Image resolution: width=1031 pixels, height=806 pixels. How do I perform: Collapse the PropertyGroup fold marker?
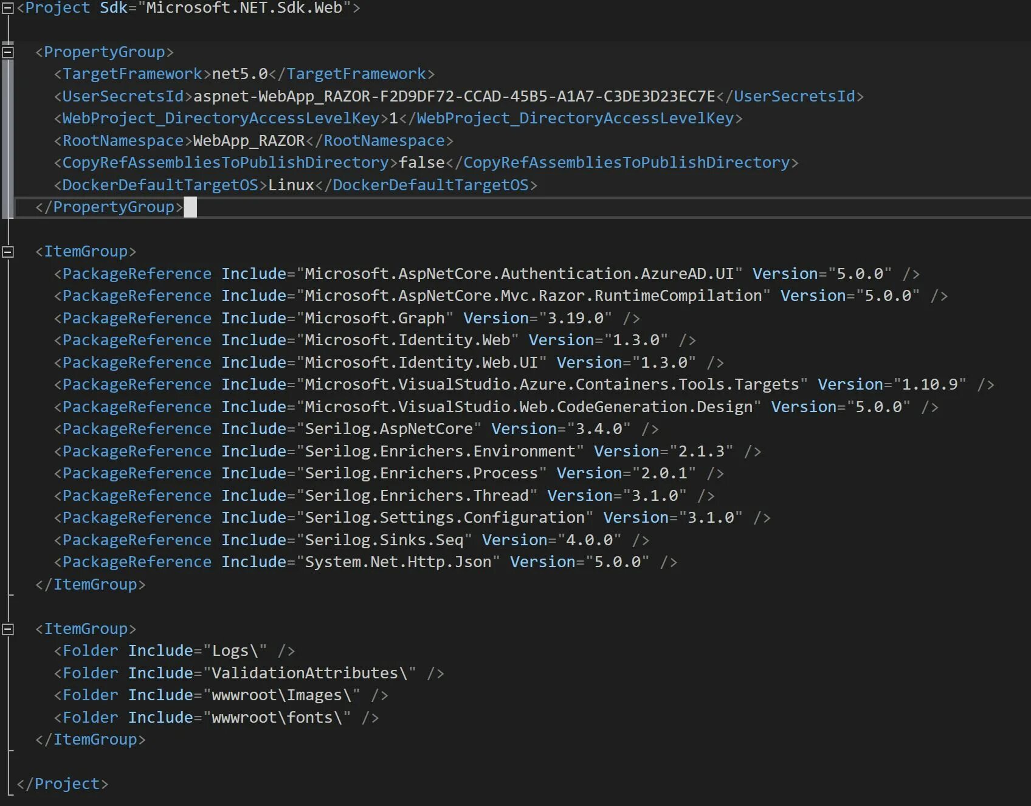(x=8, y=52)
